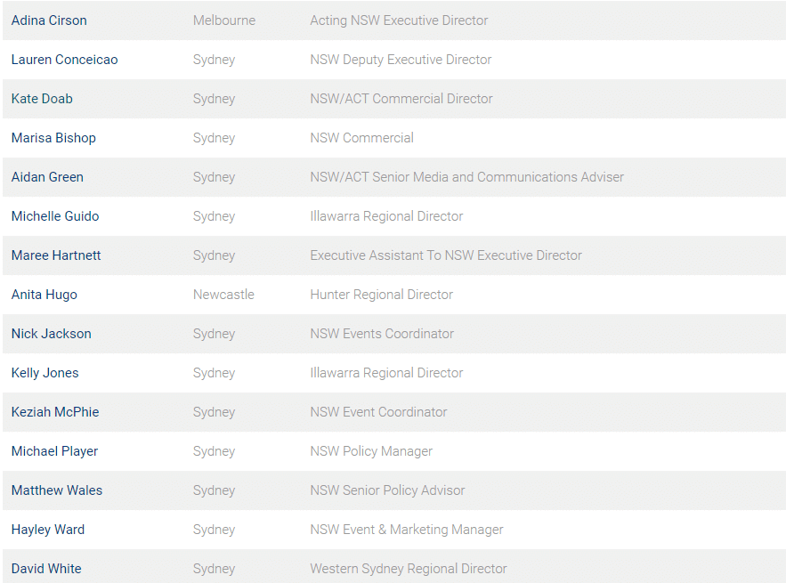Screen dimensions: 786x583
Task: Click on Maree Hartnett's name
Action: click(x=56, y=255)
